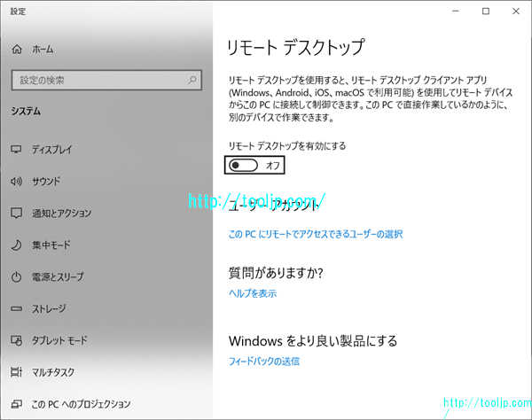Open この PC へのプロジェクション page
Screen dimensions: 532x420
click(x=81, y=404)
